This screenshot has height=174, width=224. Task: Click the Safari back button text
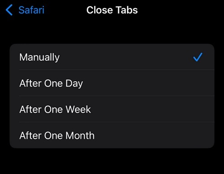[x=31, y=10]
